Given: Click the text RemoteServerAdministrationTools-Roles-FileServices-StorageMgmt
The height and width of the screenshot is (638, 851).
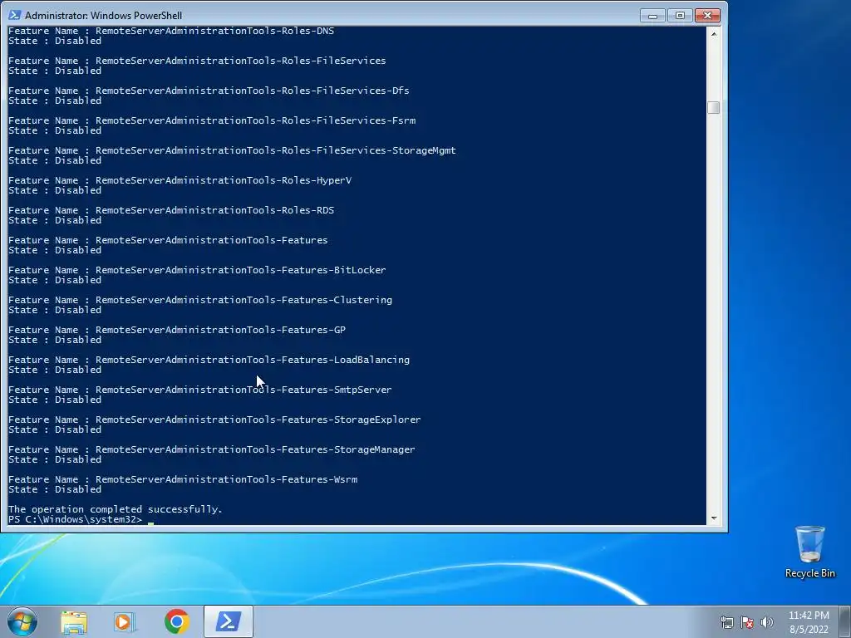Looking at the screenshot, I should tap(276, 150).
